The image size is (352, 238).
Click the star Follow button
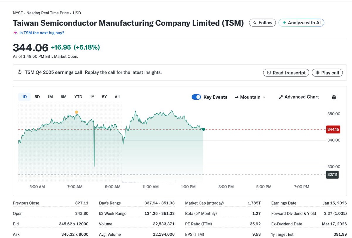coord(263,23)
